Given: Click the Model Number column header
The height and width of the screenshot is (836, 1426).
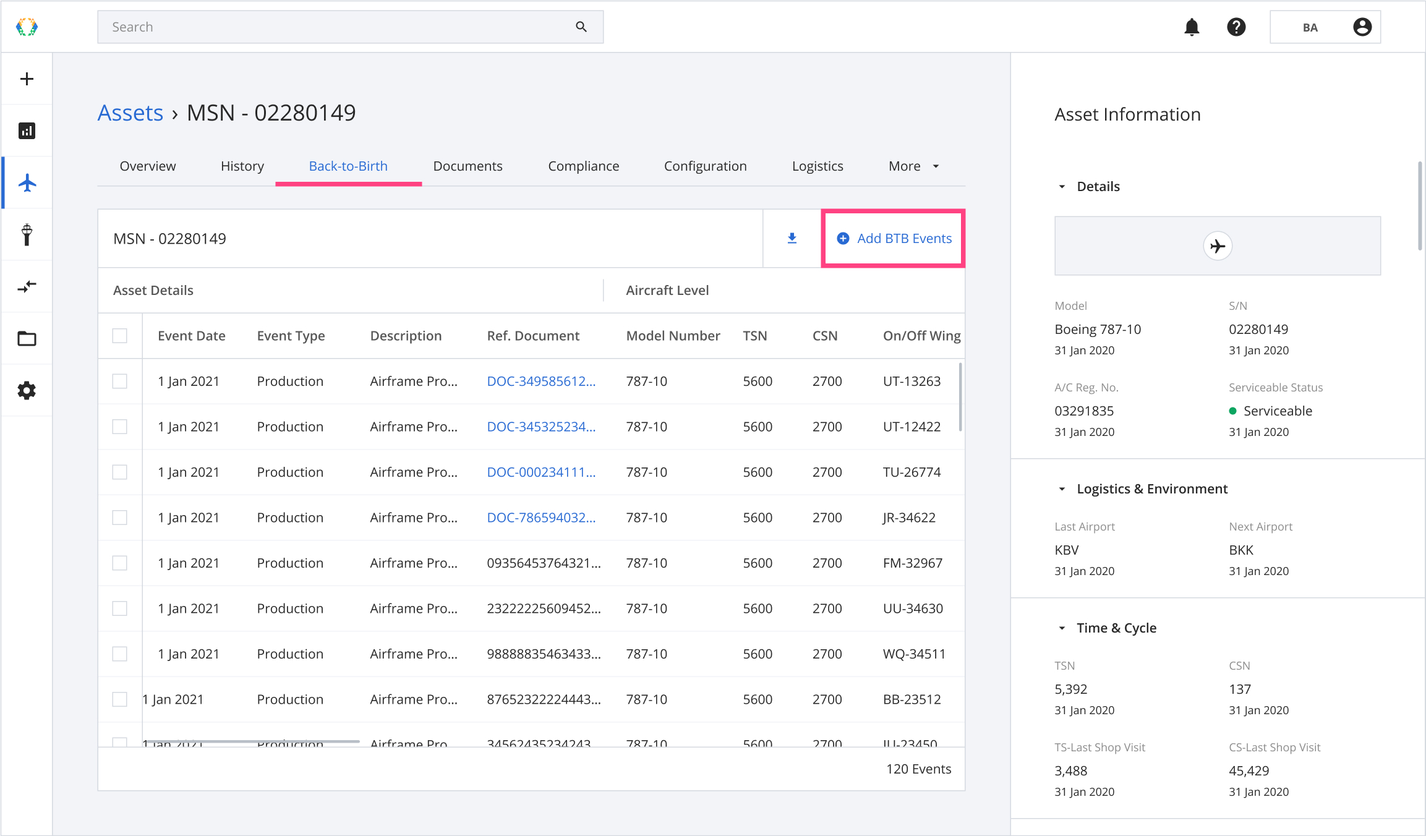Looking at the screenshot, I should tap(673, 336).
